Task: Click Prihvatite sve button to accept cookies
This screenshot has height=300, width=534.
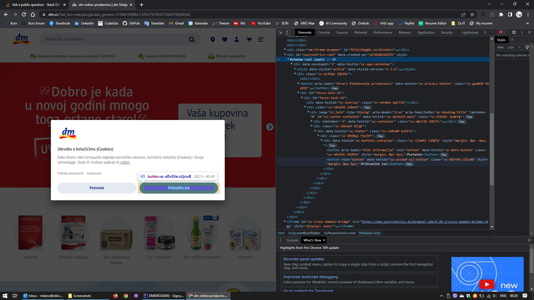Action: pyautogui.click(x=179, y=187)
